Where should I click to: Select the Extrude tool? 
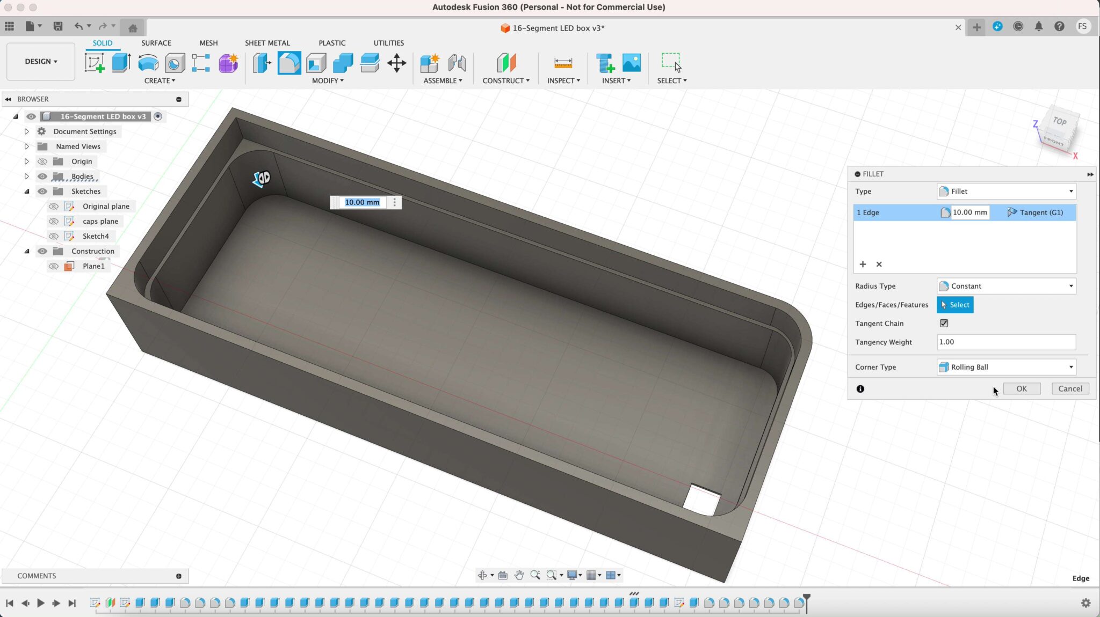tap(120, 63)
